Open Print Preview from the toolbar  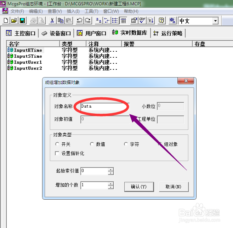pyautogui.click(x=41, y=21)
